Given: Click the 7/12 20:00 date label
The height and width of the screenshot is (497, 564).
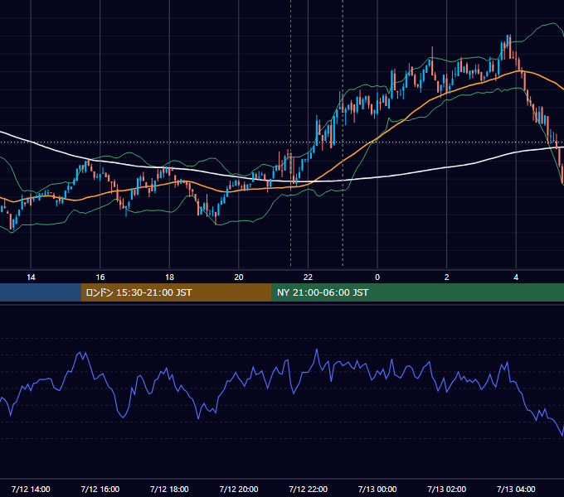Looking at the screenshot, I should (239, 489).
